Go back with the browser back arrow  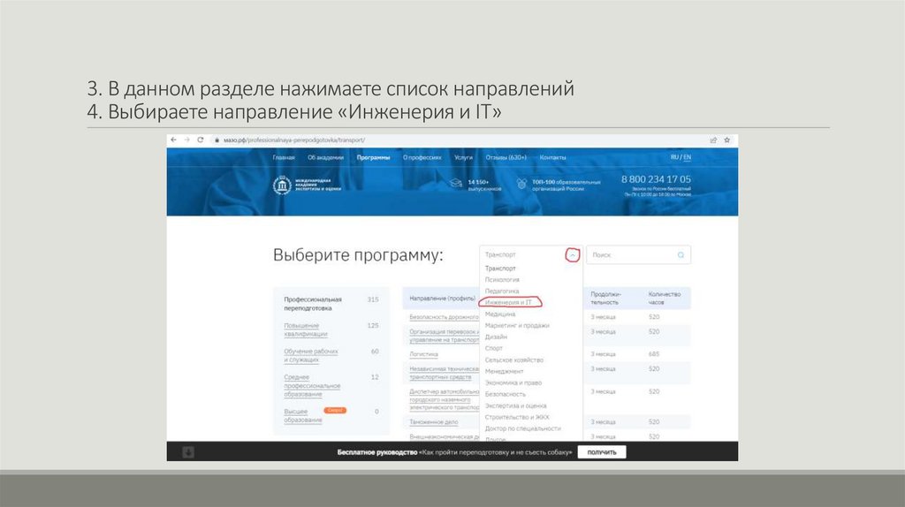tap(174, 140)
